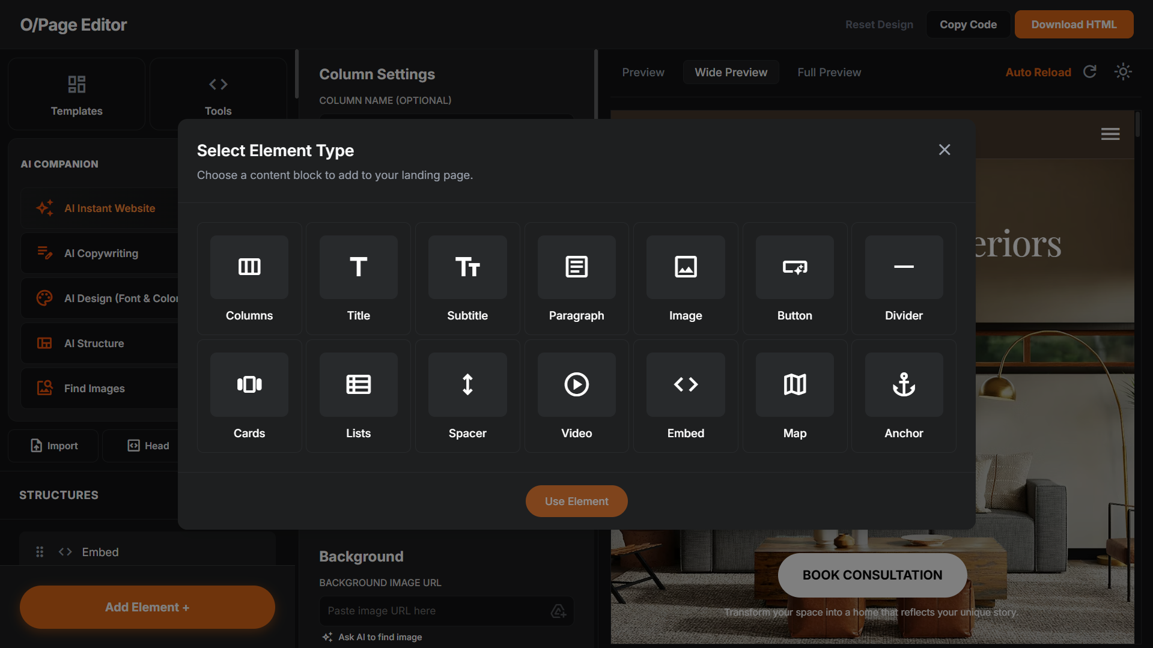This screenshot has height=648, width=1153.
Task: Toggle the theme brightness icon
Action: pos(1122,71)
